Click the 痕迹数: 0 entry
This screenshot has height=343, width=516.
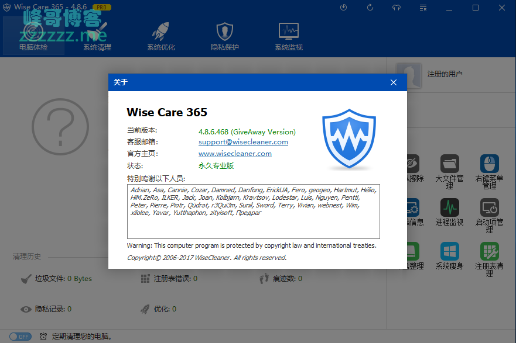pyautogui.click(x=281, y=279)
